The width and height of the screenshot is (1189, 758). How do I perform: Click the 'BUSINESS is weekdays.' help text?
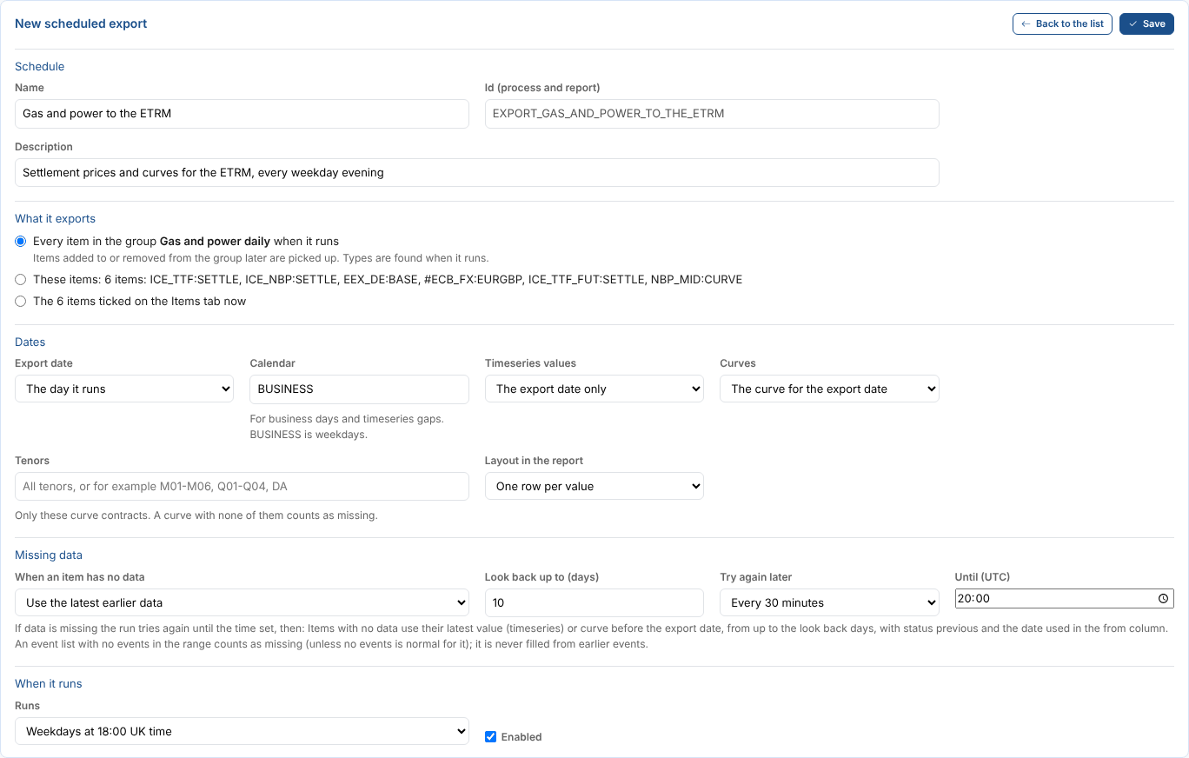pos(309,434)
